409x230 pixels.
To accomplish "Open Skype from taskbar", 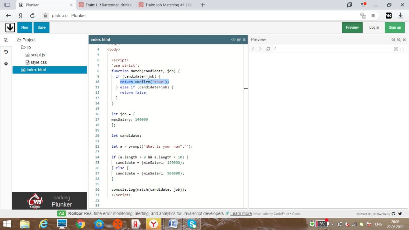I will (192, 224).
